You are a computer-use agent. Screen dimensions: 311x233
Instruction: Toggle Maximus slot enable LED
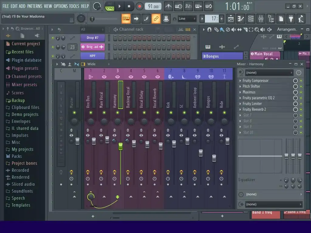(301, 92)
